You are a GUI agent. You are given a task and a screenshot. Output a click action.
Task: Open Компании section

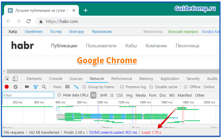156,46
